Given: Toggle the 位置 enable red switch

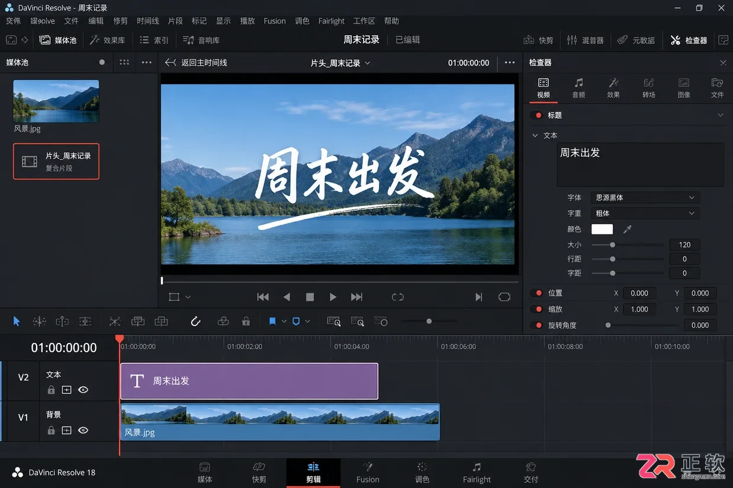Looking at the screenshot, I should [x=536, y=293].
